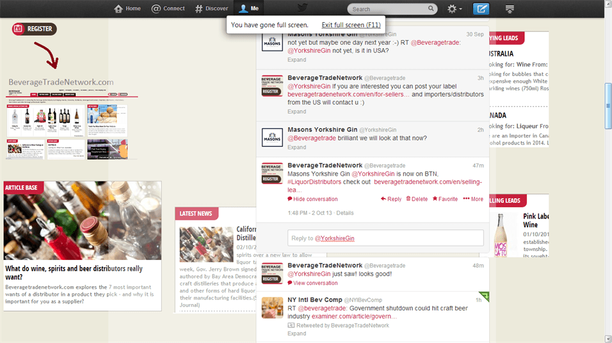Image resolution: width=612 pixels, height=343 pixels.
Task: Open the tweet Details link
Action: 344,213
